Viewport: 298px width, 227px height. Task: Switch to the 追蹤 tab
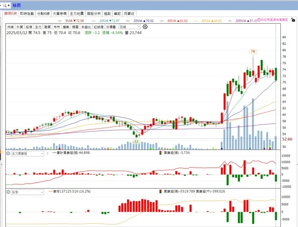[x=107, y=14]
